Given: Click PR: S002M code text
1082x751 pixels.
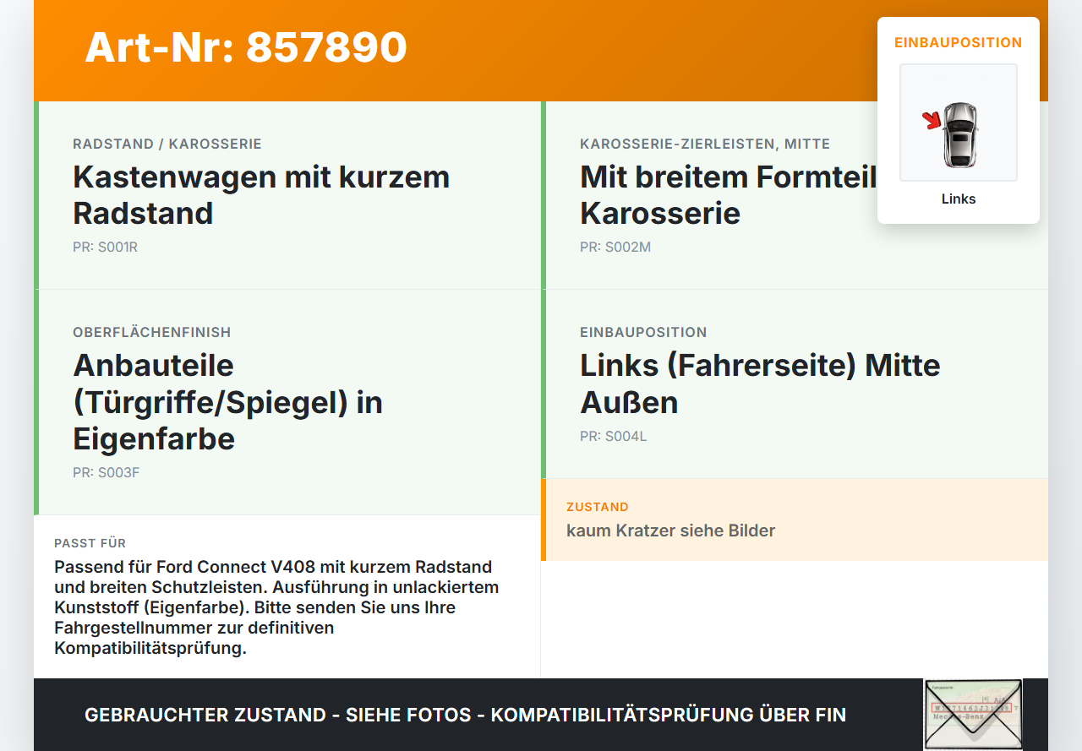Looking at the screenshot, I should 615,248.
